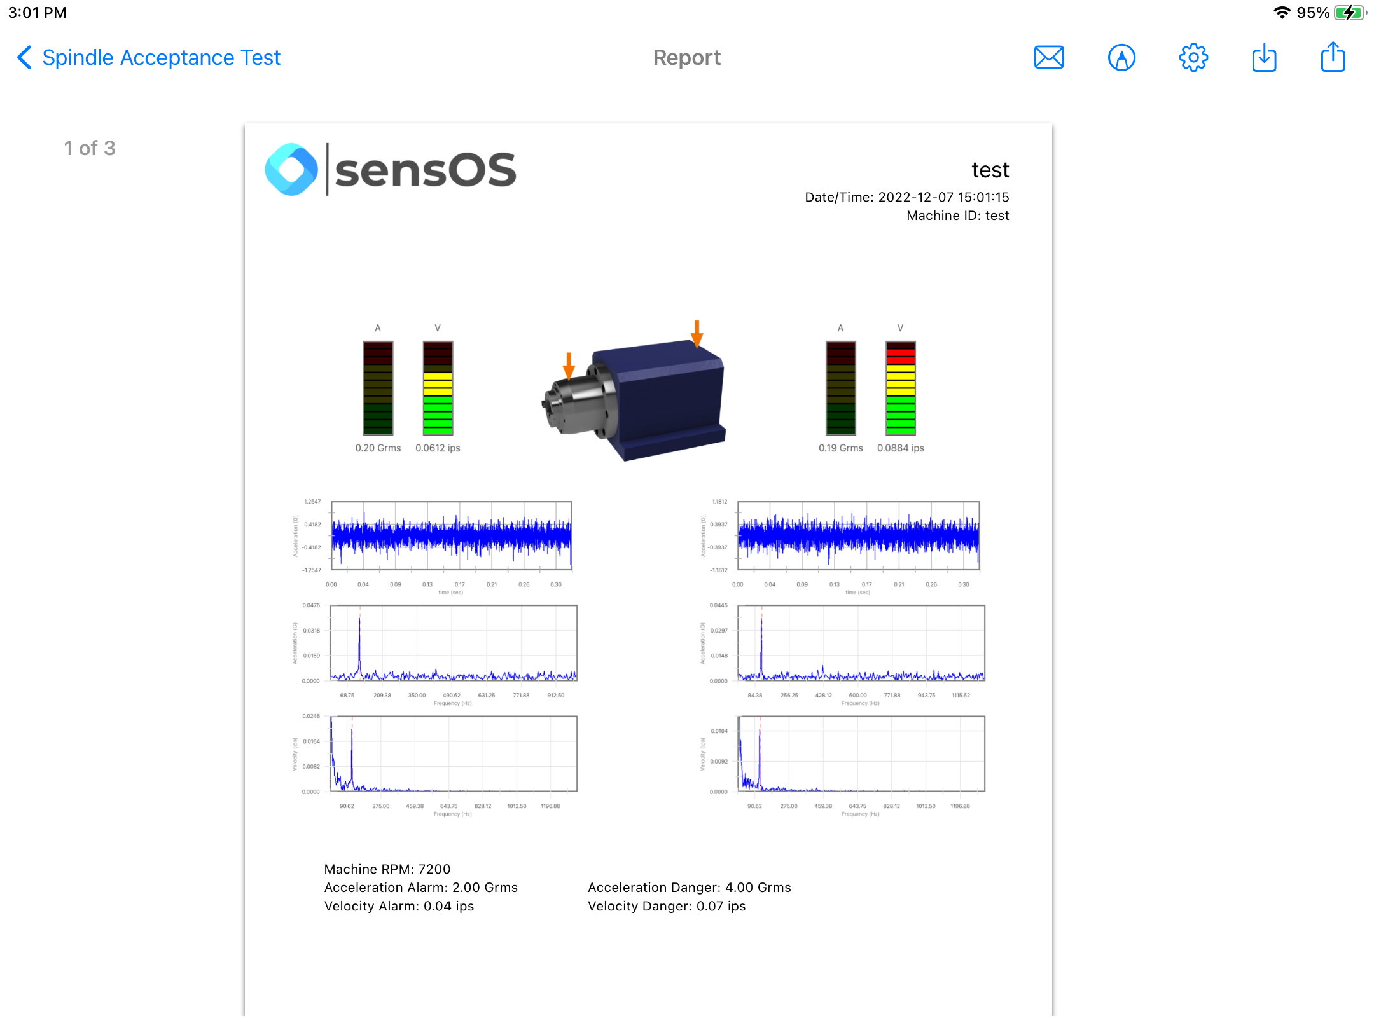This screenshot has width=1374, height=1030.
Task: Tap the Report title in header
Action: 686,58
